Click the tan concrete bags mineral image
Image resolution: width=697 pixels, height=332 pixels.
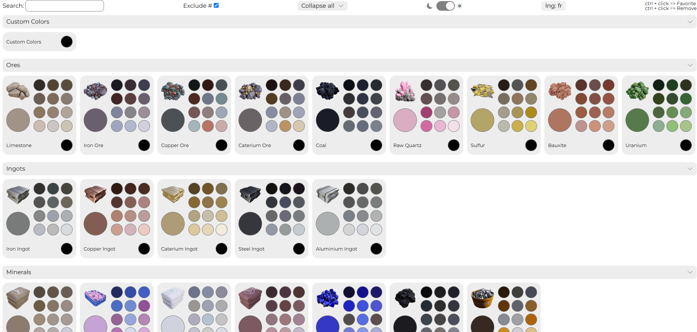pos(18,298)
